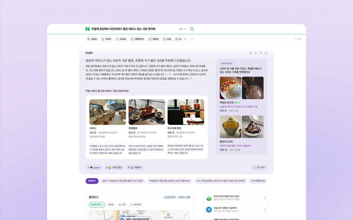The image size is (353, 220).
Task: Switch to the 지식iN tab
Action: (x=121, y=39)
